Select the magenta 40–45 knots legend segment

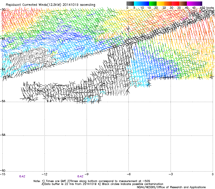[x=191, y=3]
